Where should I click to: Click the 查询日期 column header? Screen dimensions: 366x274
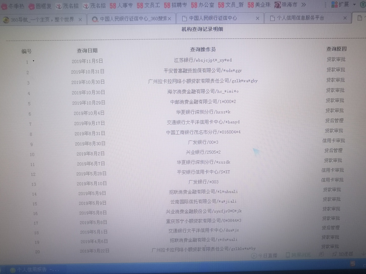coord(87,50)
